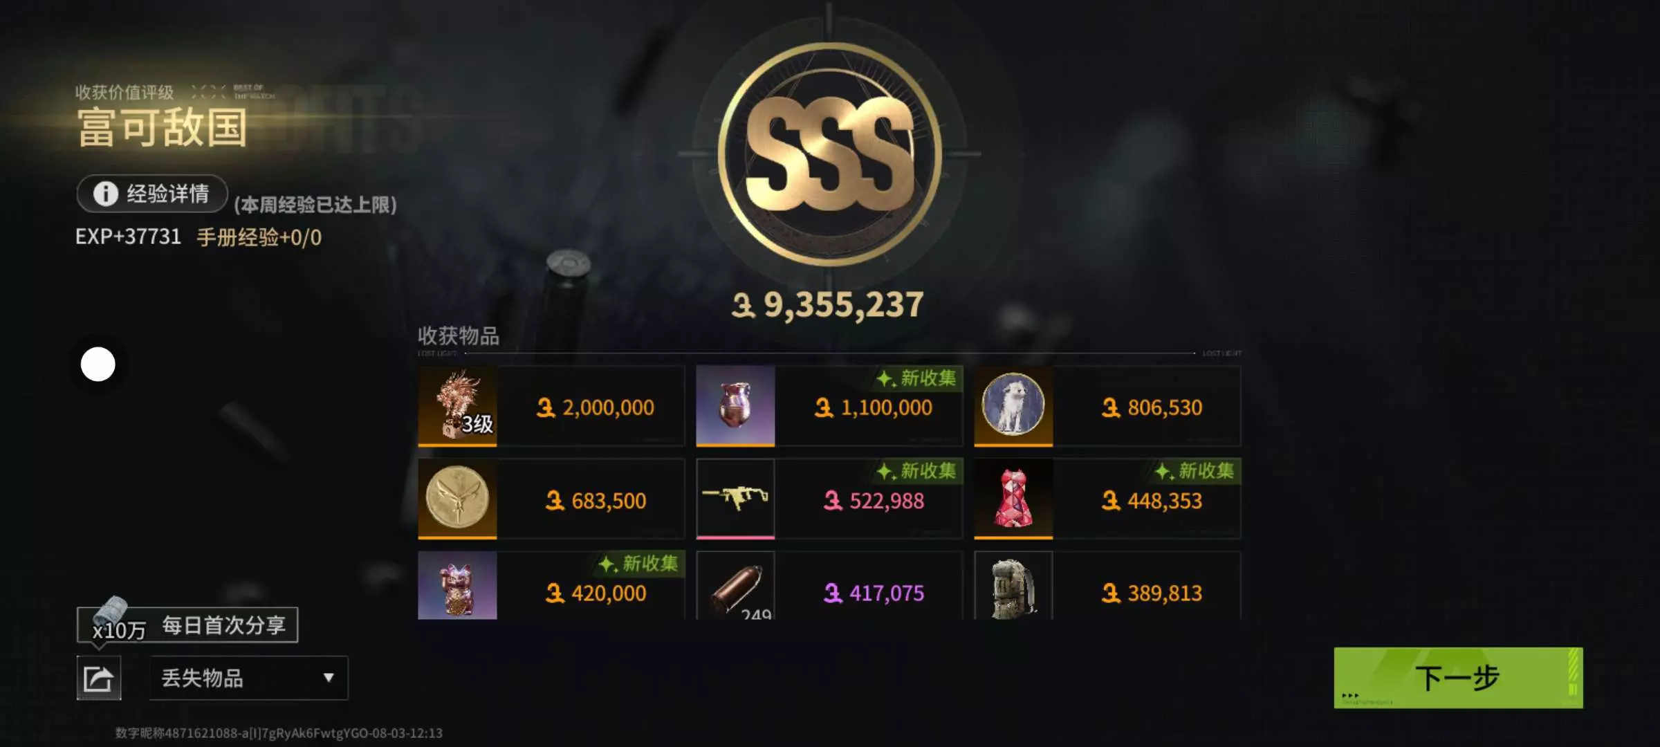This screenshot has height=747, width=1660.
Task: Open 经验详情 info button
Action: coord(152,194)
